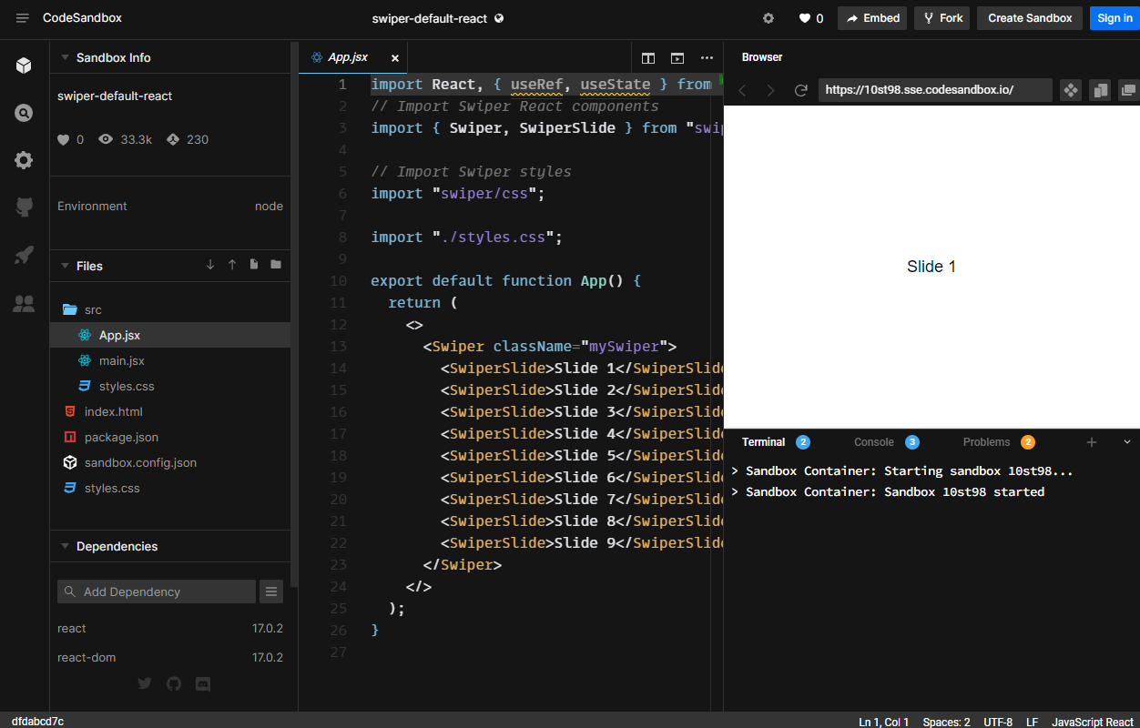Click the preferences gear in the header

[x=768, y=18]
